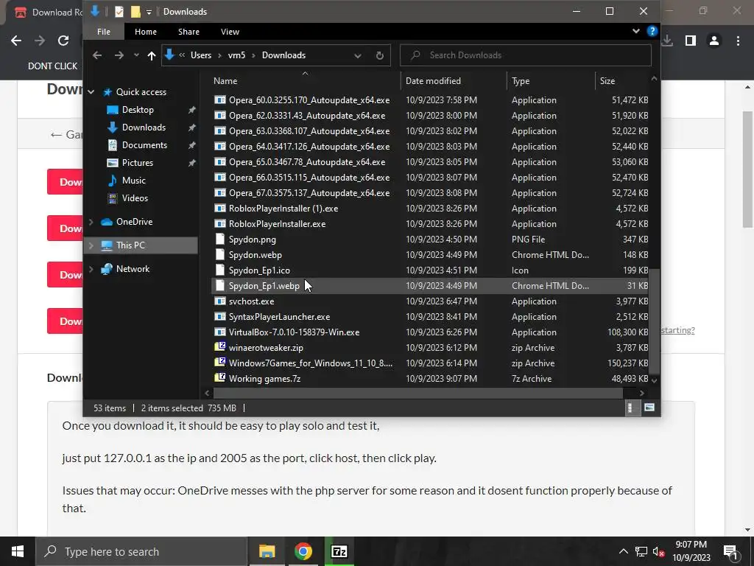The height and width of the screenshot is (566, 754).
Task: Open Chrome from the taskbar
Action: pyautogui.click(x=303, y=551)
